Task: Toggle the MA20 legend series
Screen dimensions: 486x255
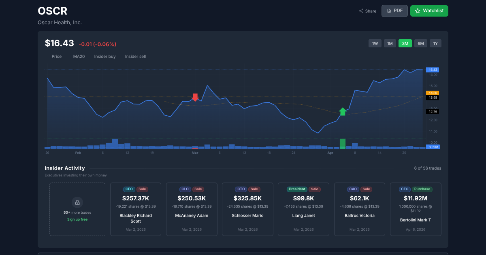Action: [x=76, y=57]
